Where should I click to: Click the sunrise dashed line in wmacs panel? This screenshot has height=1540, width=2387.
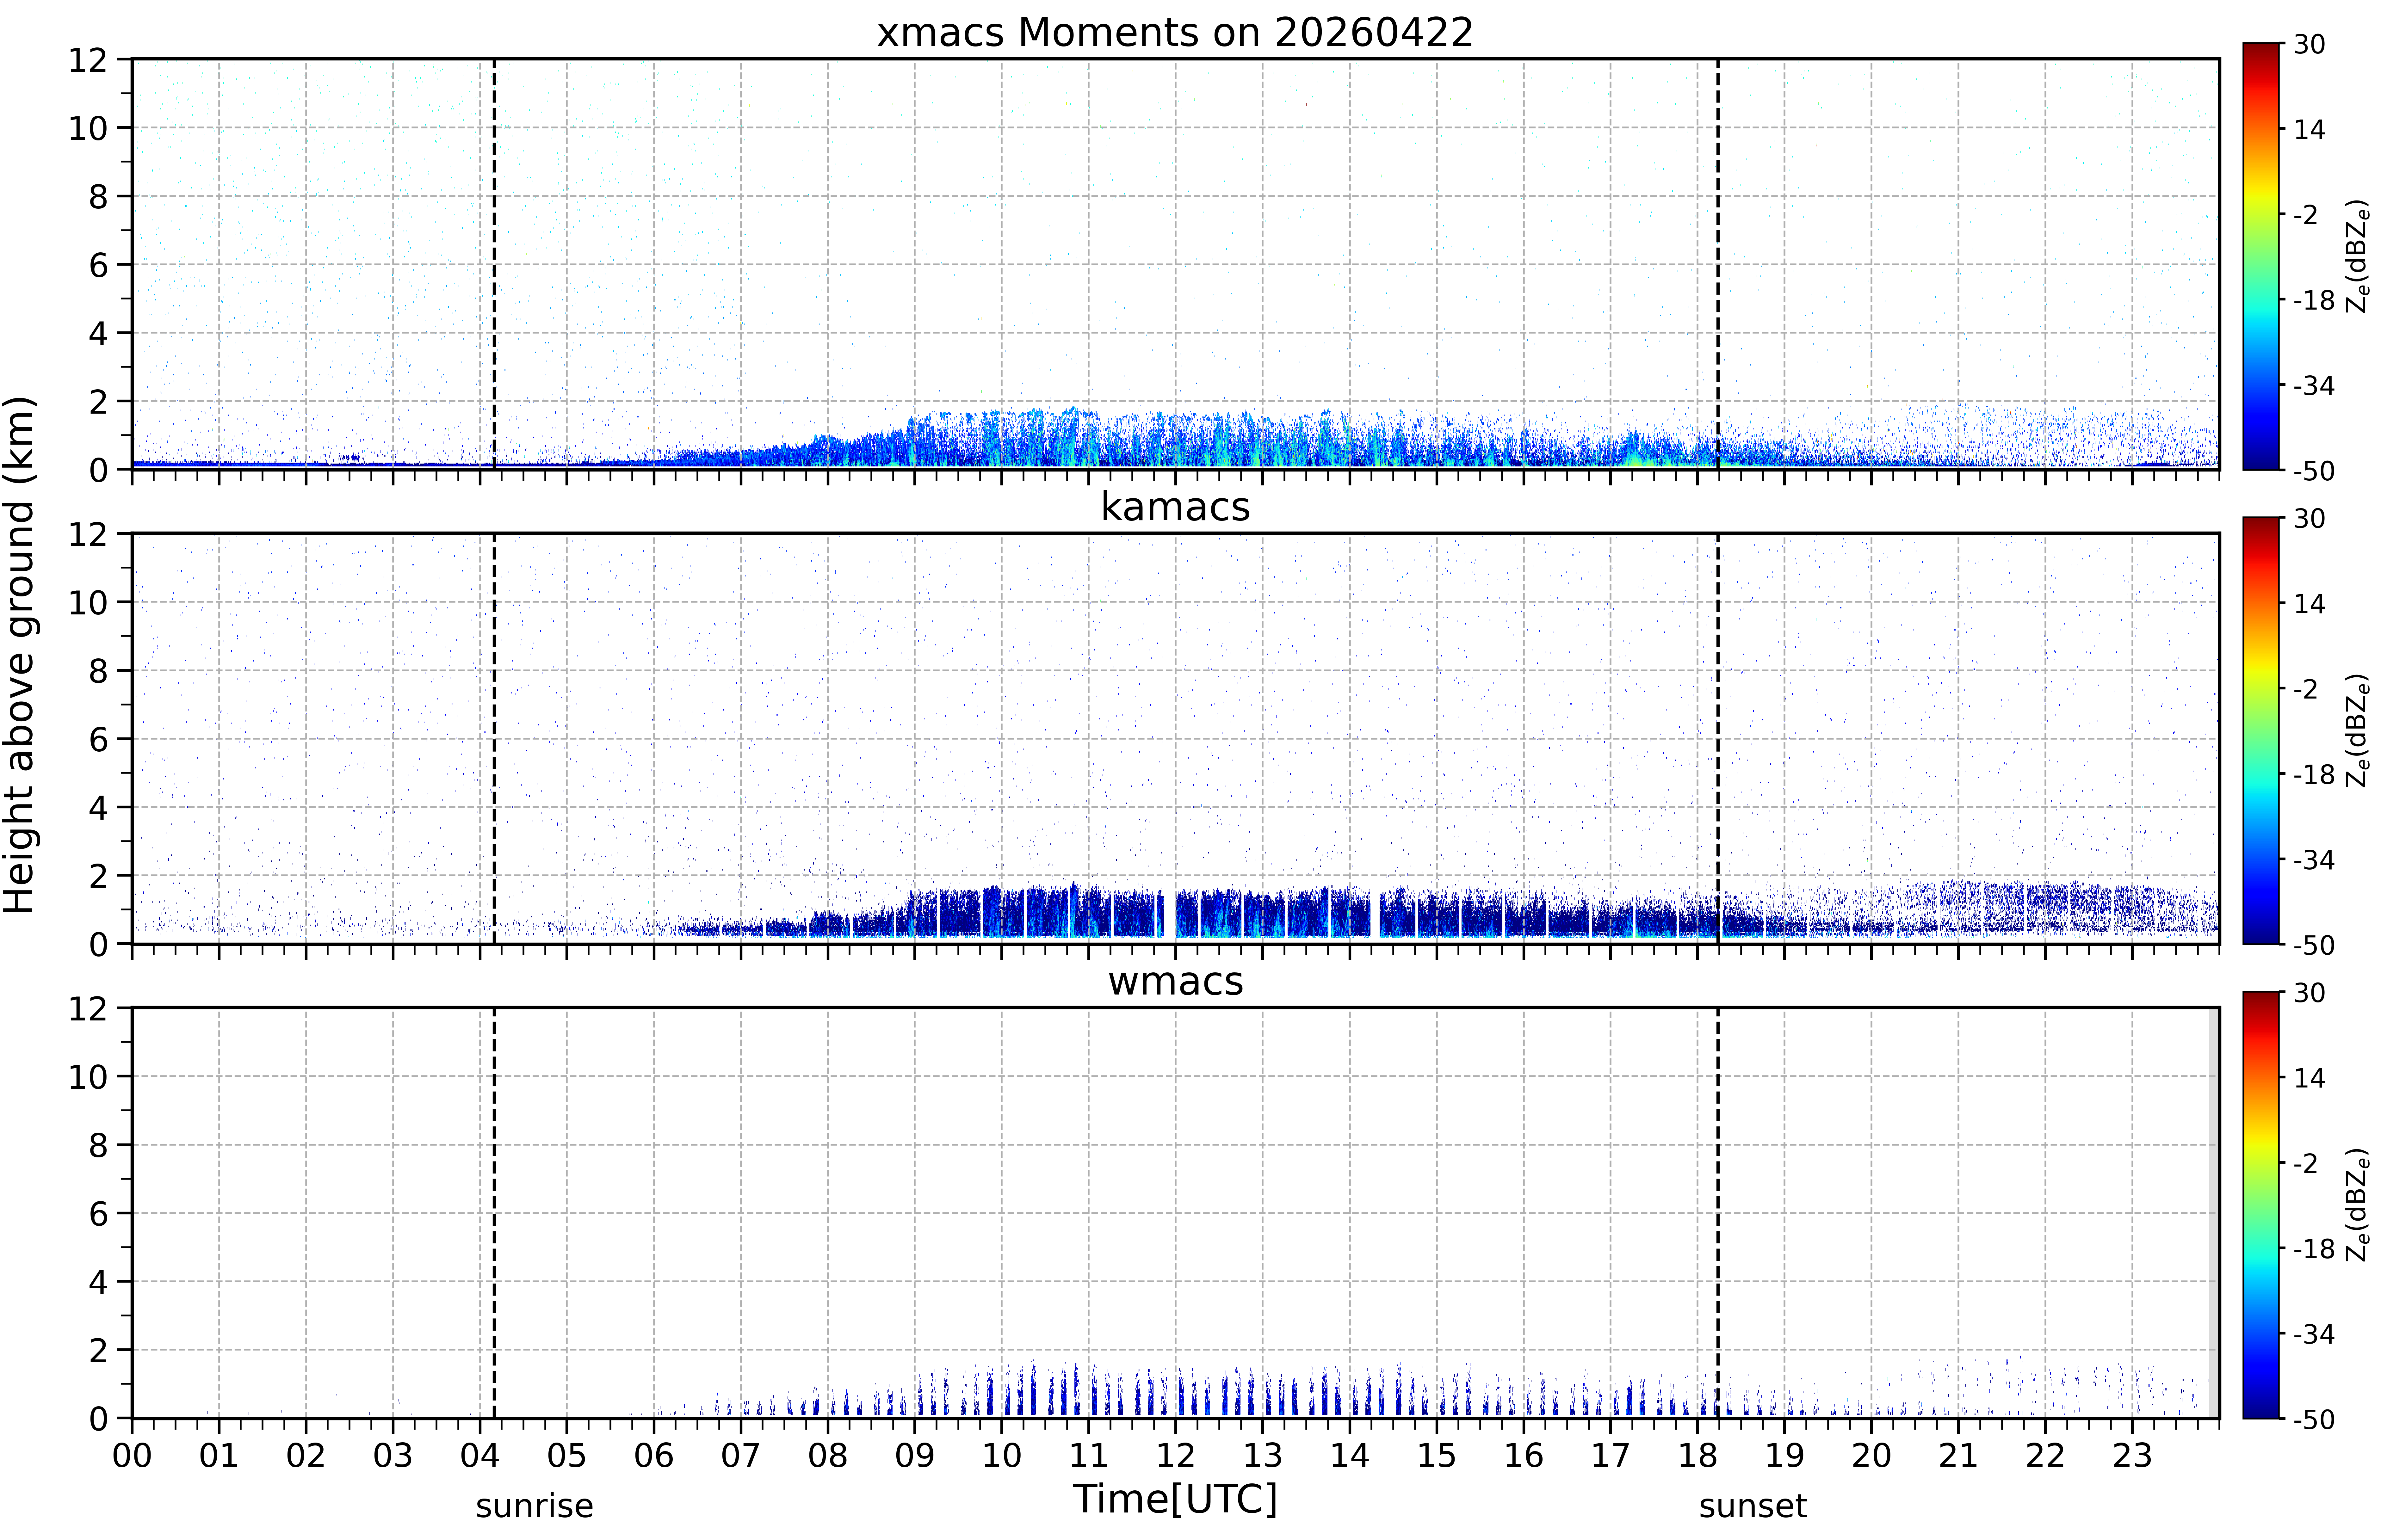point(494,1213)
